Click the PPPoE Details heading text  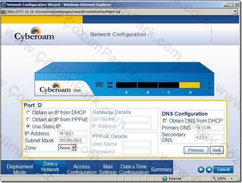(x=110, y=137)
